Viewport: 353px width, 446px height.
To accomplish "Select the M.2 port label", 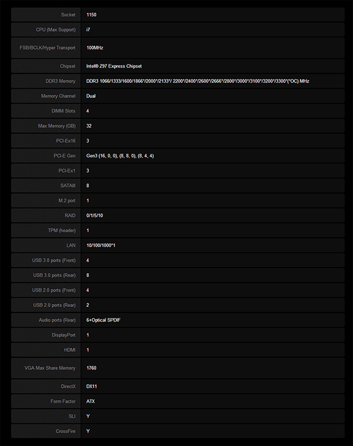I will (x=67, y=200).
